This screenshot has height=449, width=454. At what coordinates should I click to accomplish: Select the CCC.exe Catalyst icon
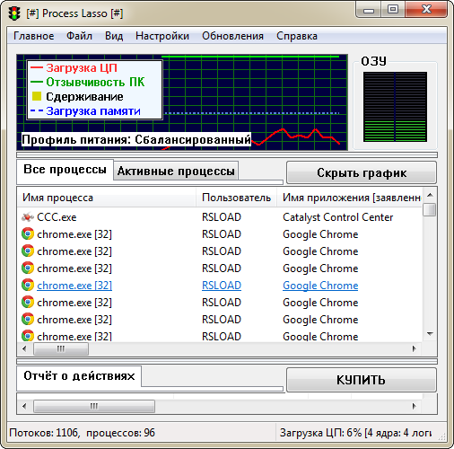pyautogui.click(x=28, y=217)
